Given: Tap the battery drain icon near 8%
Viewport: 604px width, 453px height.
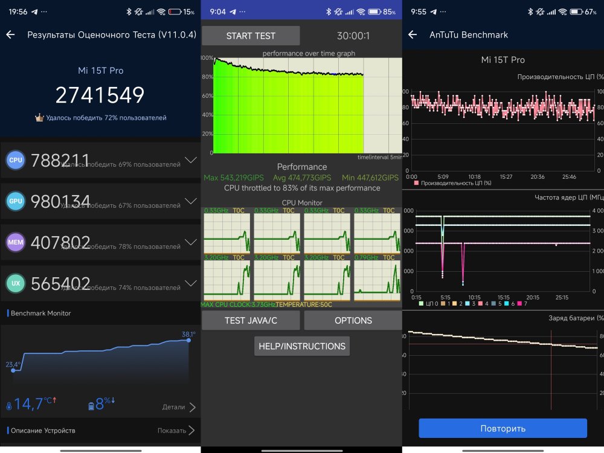Looking at the screenshot, I should [x=91, y=406].
